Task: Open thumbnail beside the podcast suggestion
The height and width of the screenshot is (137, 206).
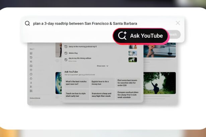Action: (133, 47)
